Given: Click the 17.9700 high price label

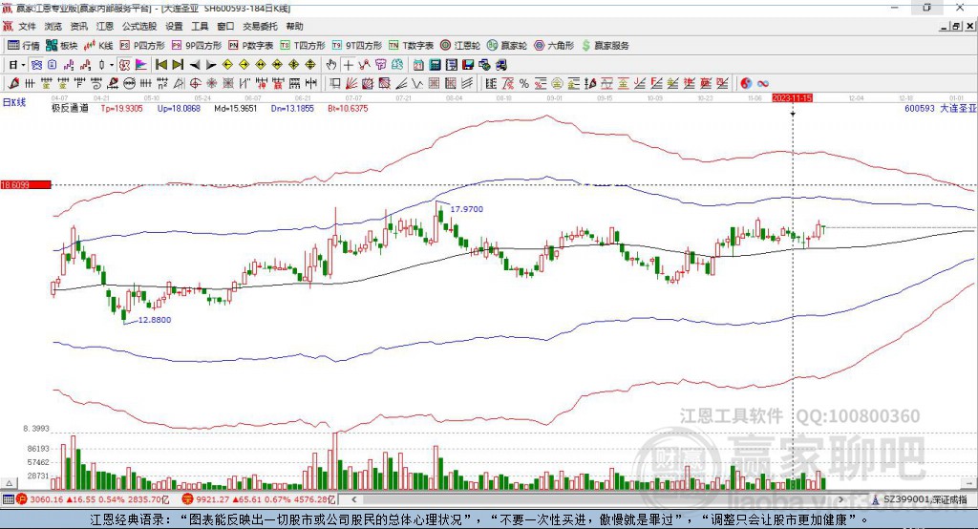Looking at the screenshot, I should (466, 209).
